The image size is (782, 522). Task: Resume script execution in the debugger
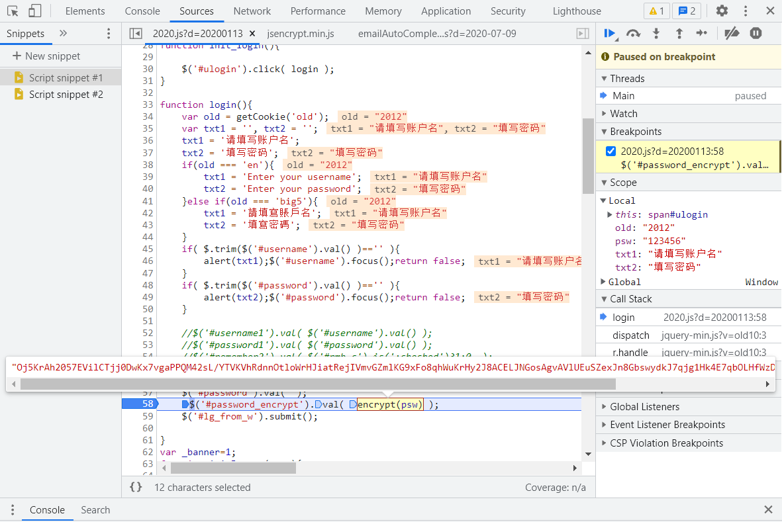pos(609,32)
